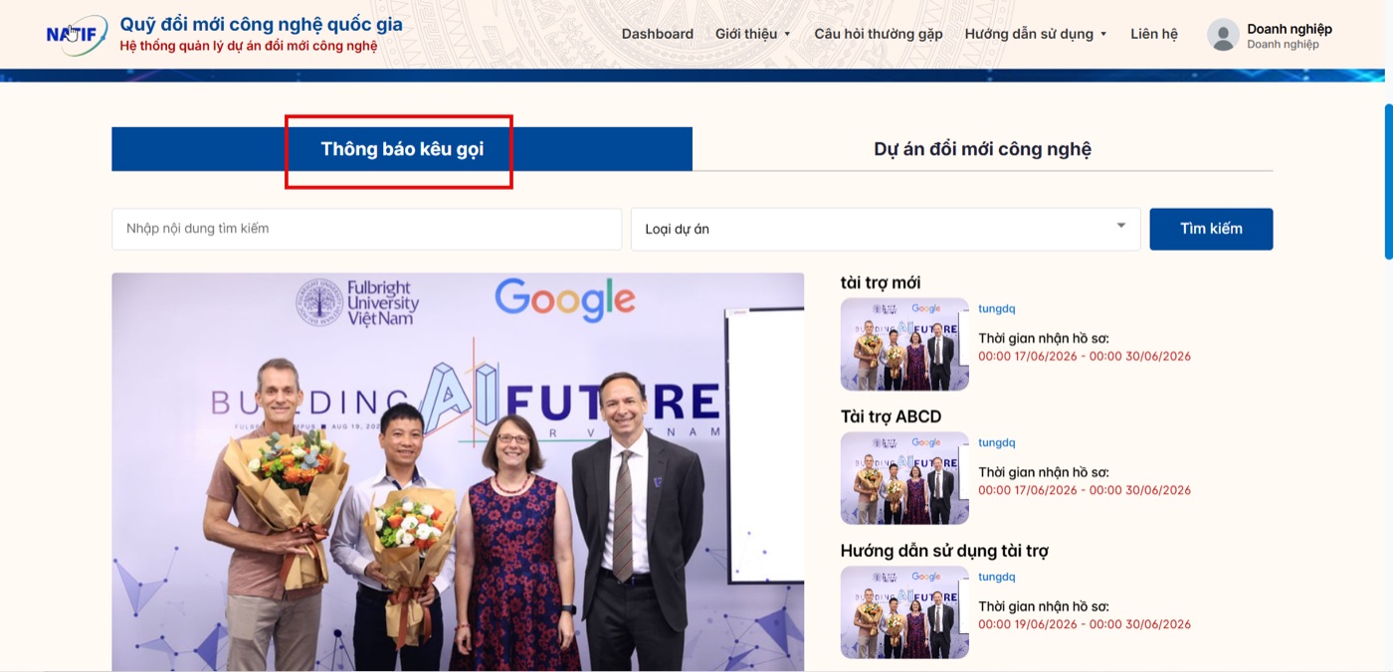
Task: Open Hướng dẫn sử dụng tài trợ title
Action: (x=944, y=551)
